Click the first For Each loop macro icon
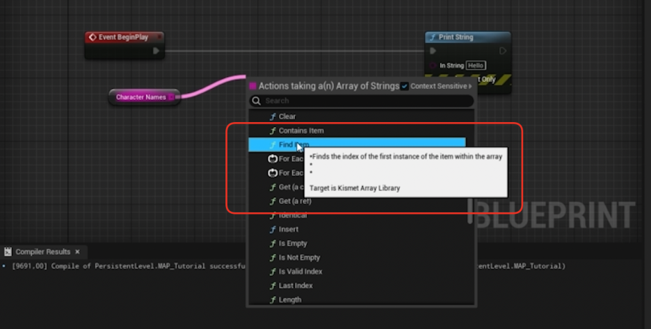The height and width of the screenshot is (329, 651). tap(273, 159)
